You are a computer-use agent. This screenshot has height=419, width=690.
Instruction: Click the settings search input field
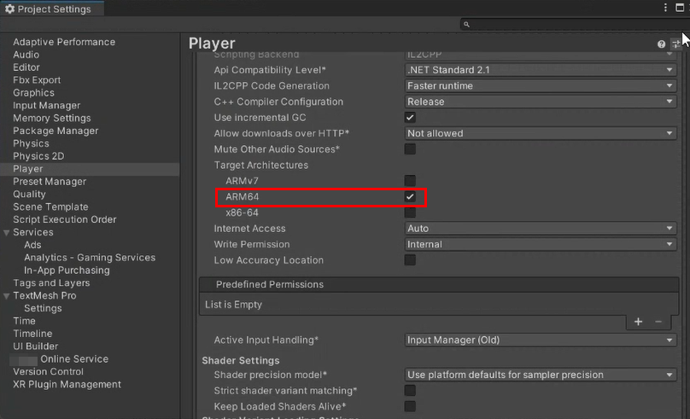point(572,25)
